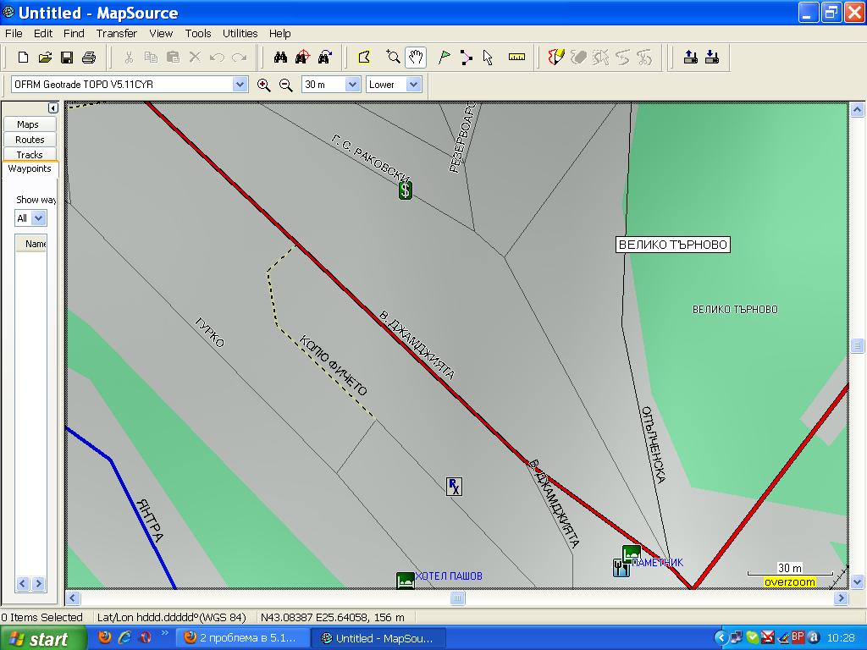Open the Transfer menu
Image resolution: width=867 pixels, height=650 pixels.
[116, 34]
